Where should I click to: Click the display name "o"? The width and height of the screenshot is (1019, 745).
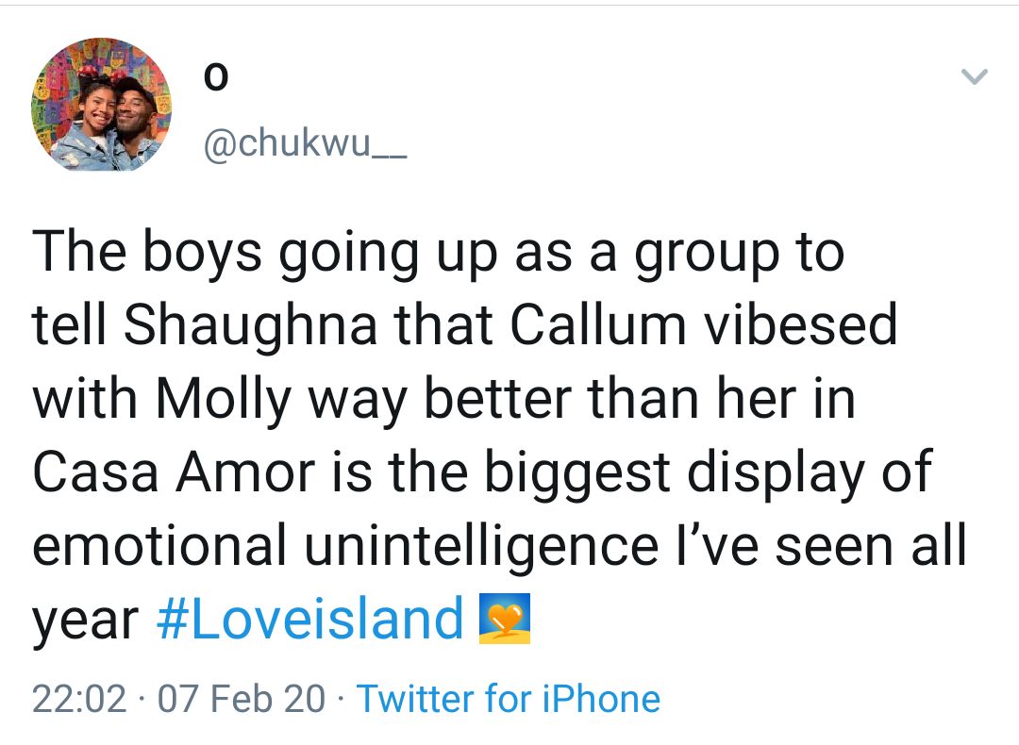(x=215, y=82)
